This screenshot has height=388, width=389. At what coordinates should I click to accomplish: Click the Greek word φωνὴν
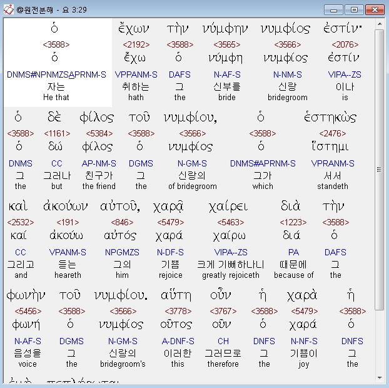click(x=26, y=295)
